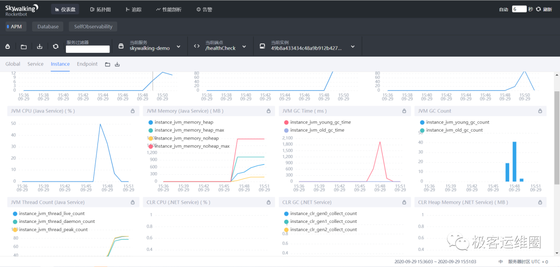Click the refresh icon beside the service filter
The image size is (560, 267).
point(55,47)
